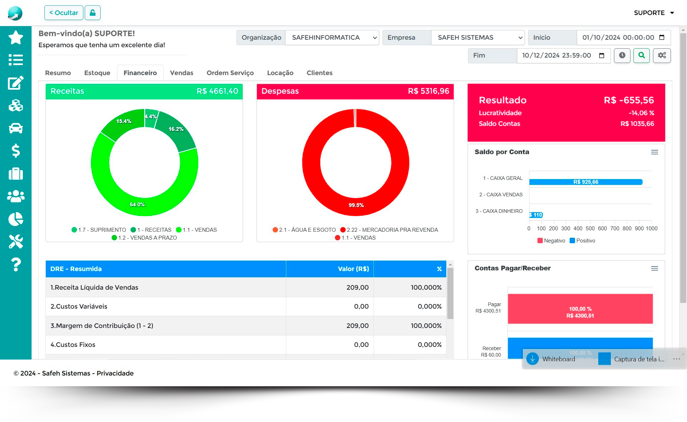This screenshot has height=422, width=687.
Task: Click the CAIXA GERAL R$ 925,66 bar
Action: pyautogui.click(x=586, y=182)
